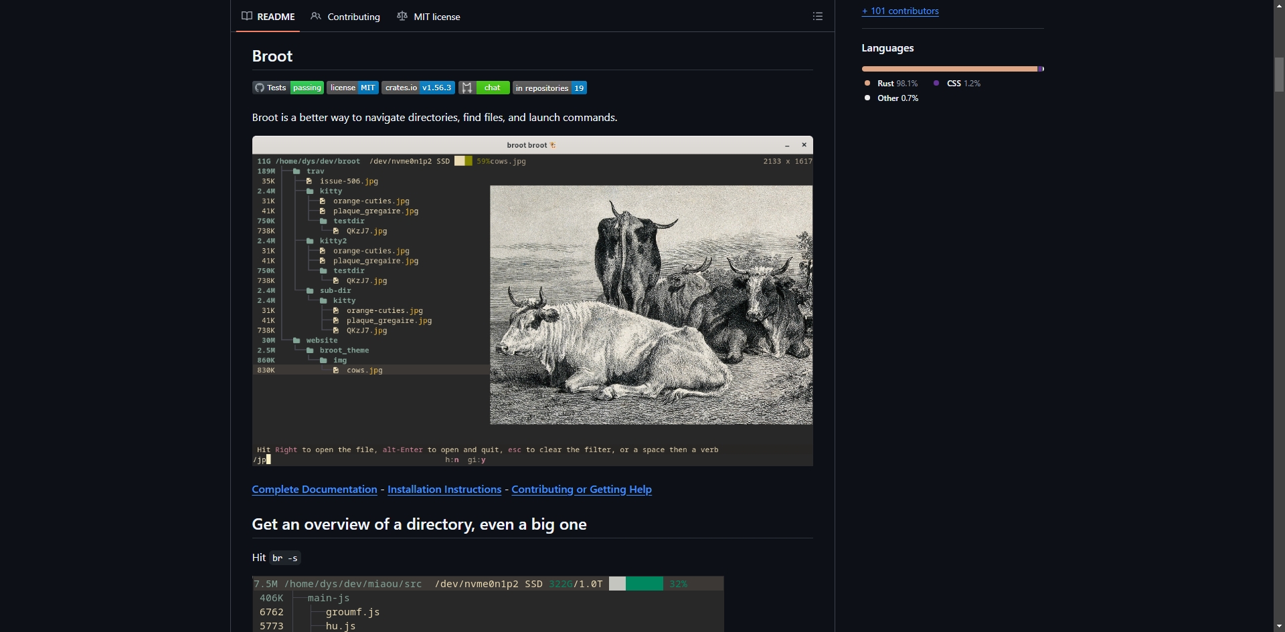Click the Broot heading
Image resolution: width=1285 pixels, height=632 pixels.
(272, 56)
